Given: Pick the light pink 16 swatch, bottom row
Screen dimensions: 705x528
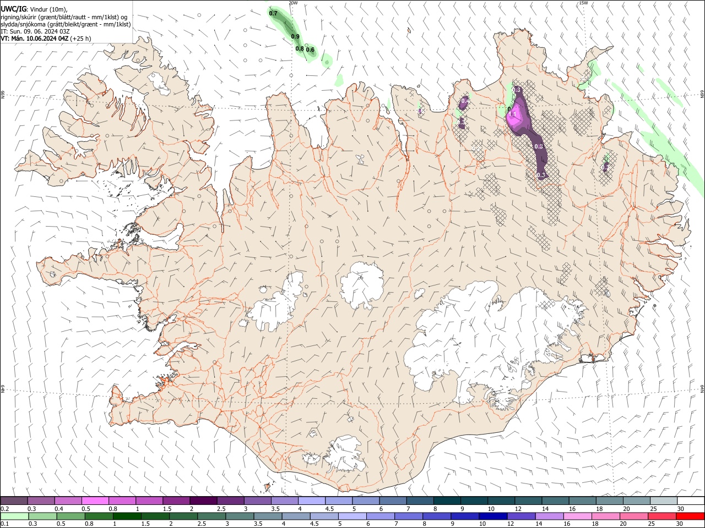Looking at the screenshot, I should [x=577, y=516].
